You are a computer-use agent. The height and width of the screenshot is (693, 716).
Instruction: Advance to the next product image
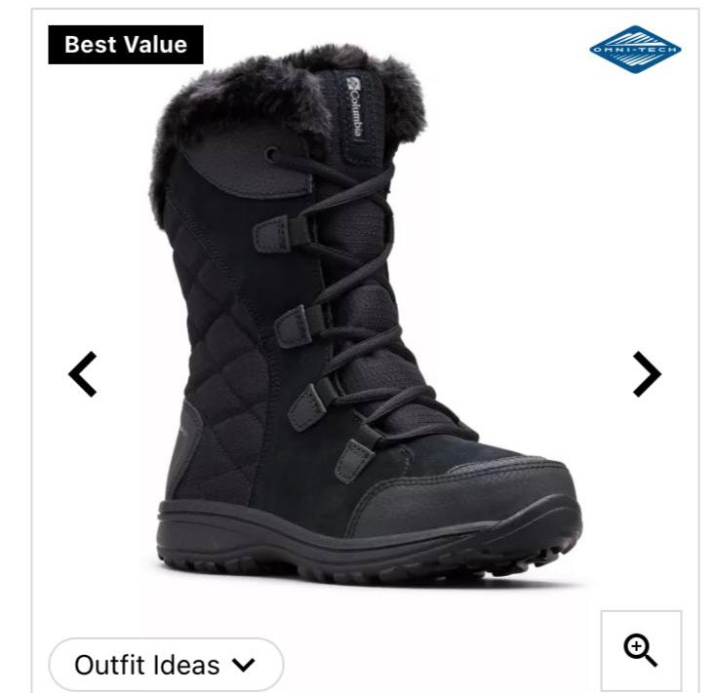point(647,374)
